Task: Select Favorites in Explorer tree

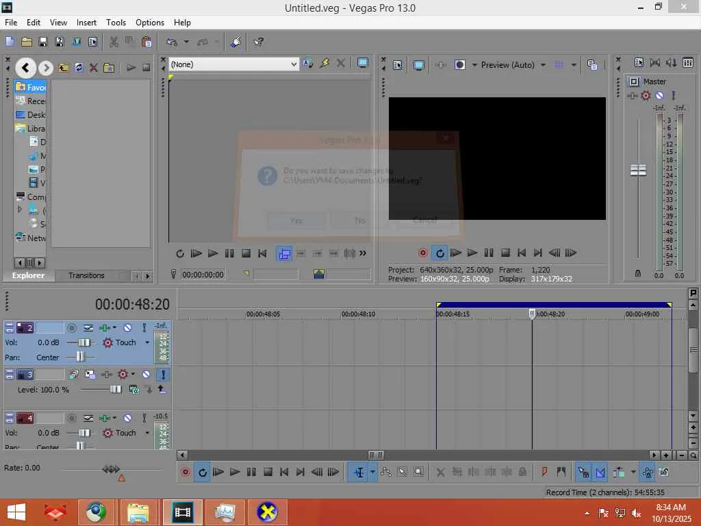Action: [30, 87]
